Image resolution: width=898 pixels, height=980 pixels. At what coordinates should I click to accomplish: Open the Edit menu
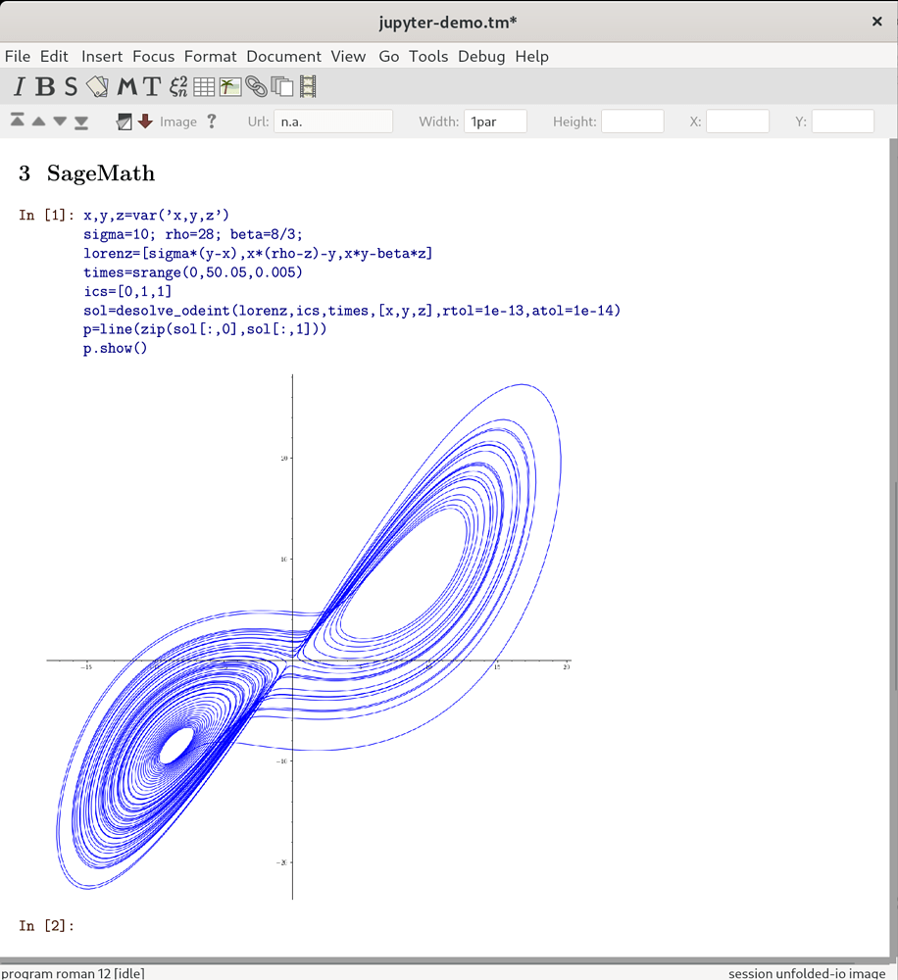pos(54,56)
